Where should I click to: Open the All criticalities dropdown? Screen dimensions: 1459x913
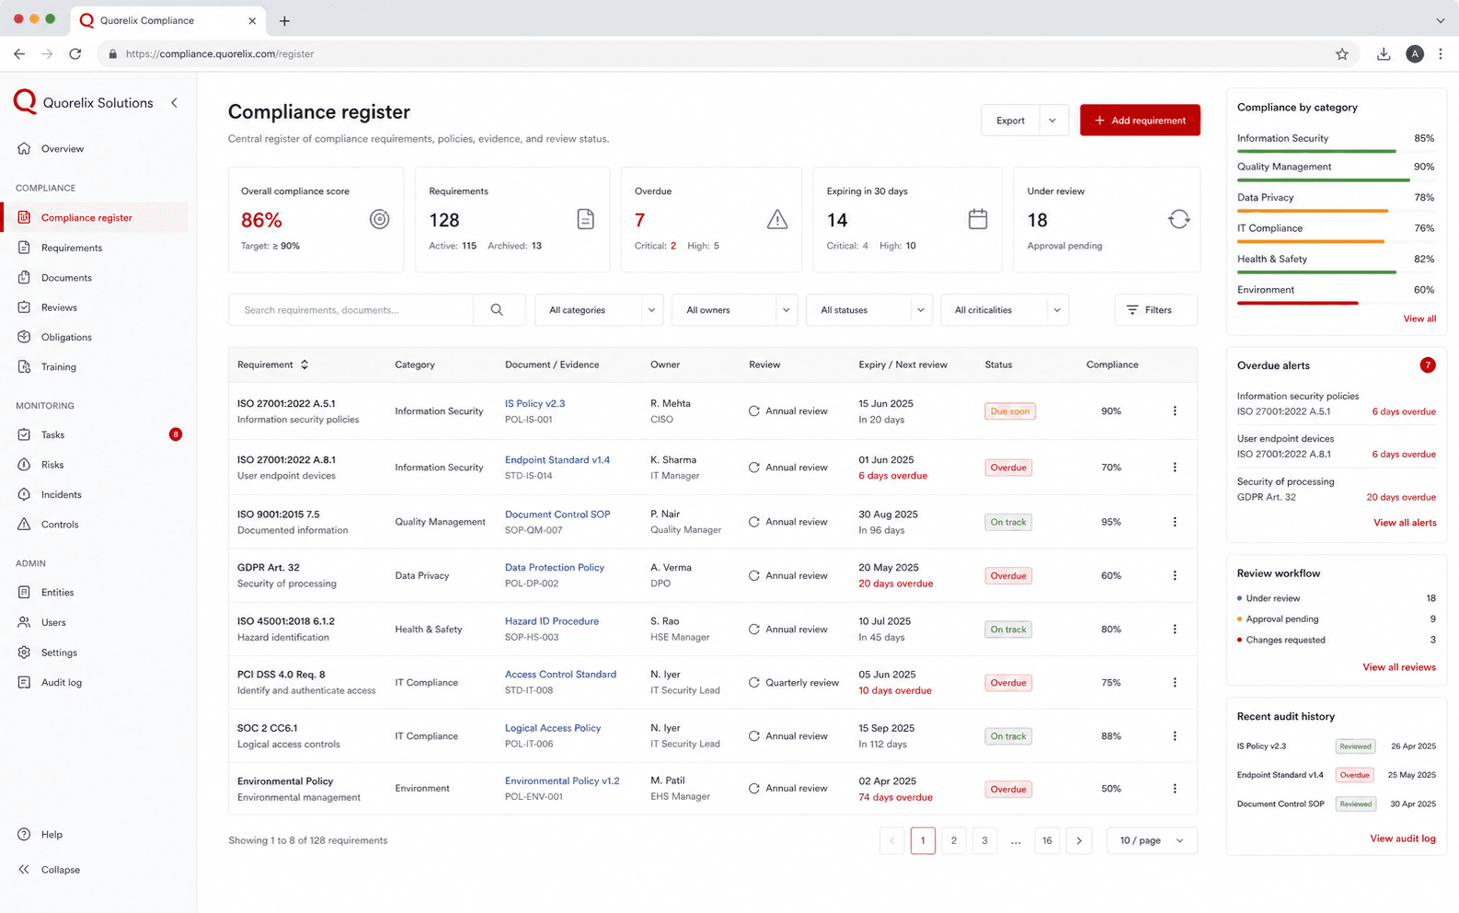[x=1005, y=310]
